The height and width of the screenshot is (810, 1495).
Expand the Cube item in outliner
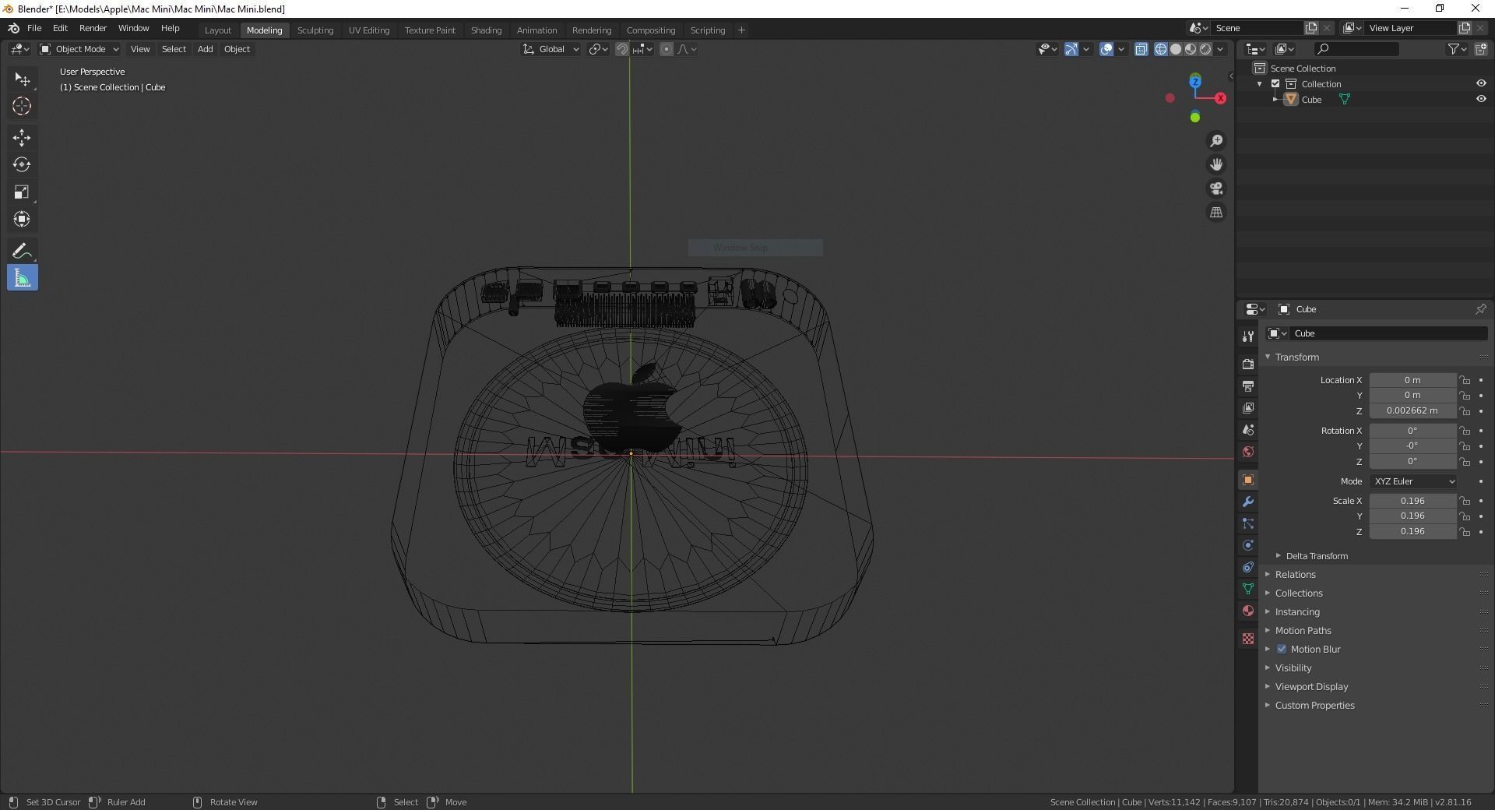click(x=1275, y=100)
